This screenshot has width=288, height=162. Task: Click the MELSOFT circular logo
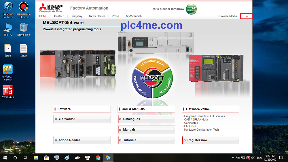point(152,78)
